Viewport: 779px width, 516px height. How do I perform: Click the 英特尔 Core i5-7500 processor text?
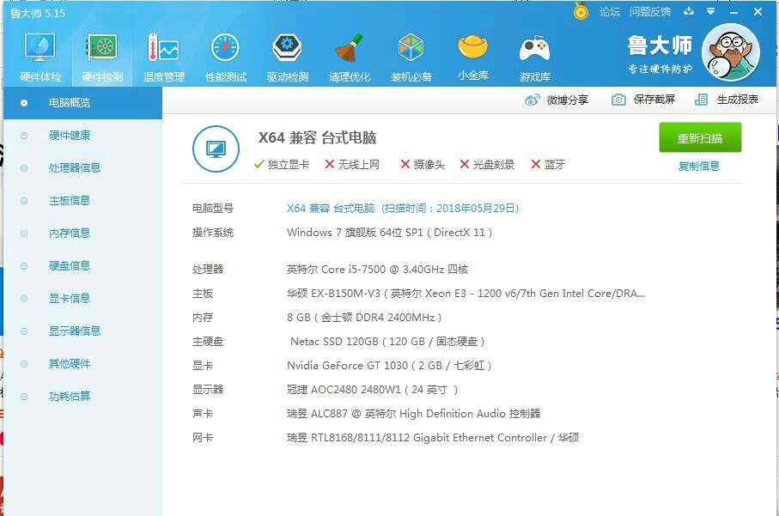378,270
